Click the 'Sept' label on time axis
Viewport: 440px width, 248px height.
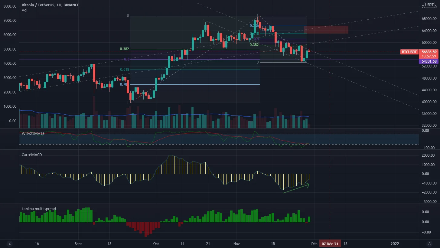(x=78, y=243)
